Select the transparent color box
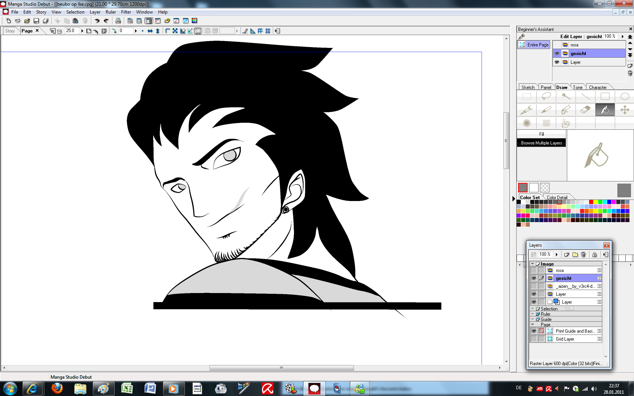The image size is (634, 396). pos(545,187)
